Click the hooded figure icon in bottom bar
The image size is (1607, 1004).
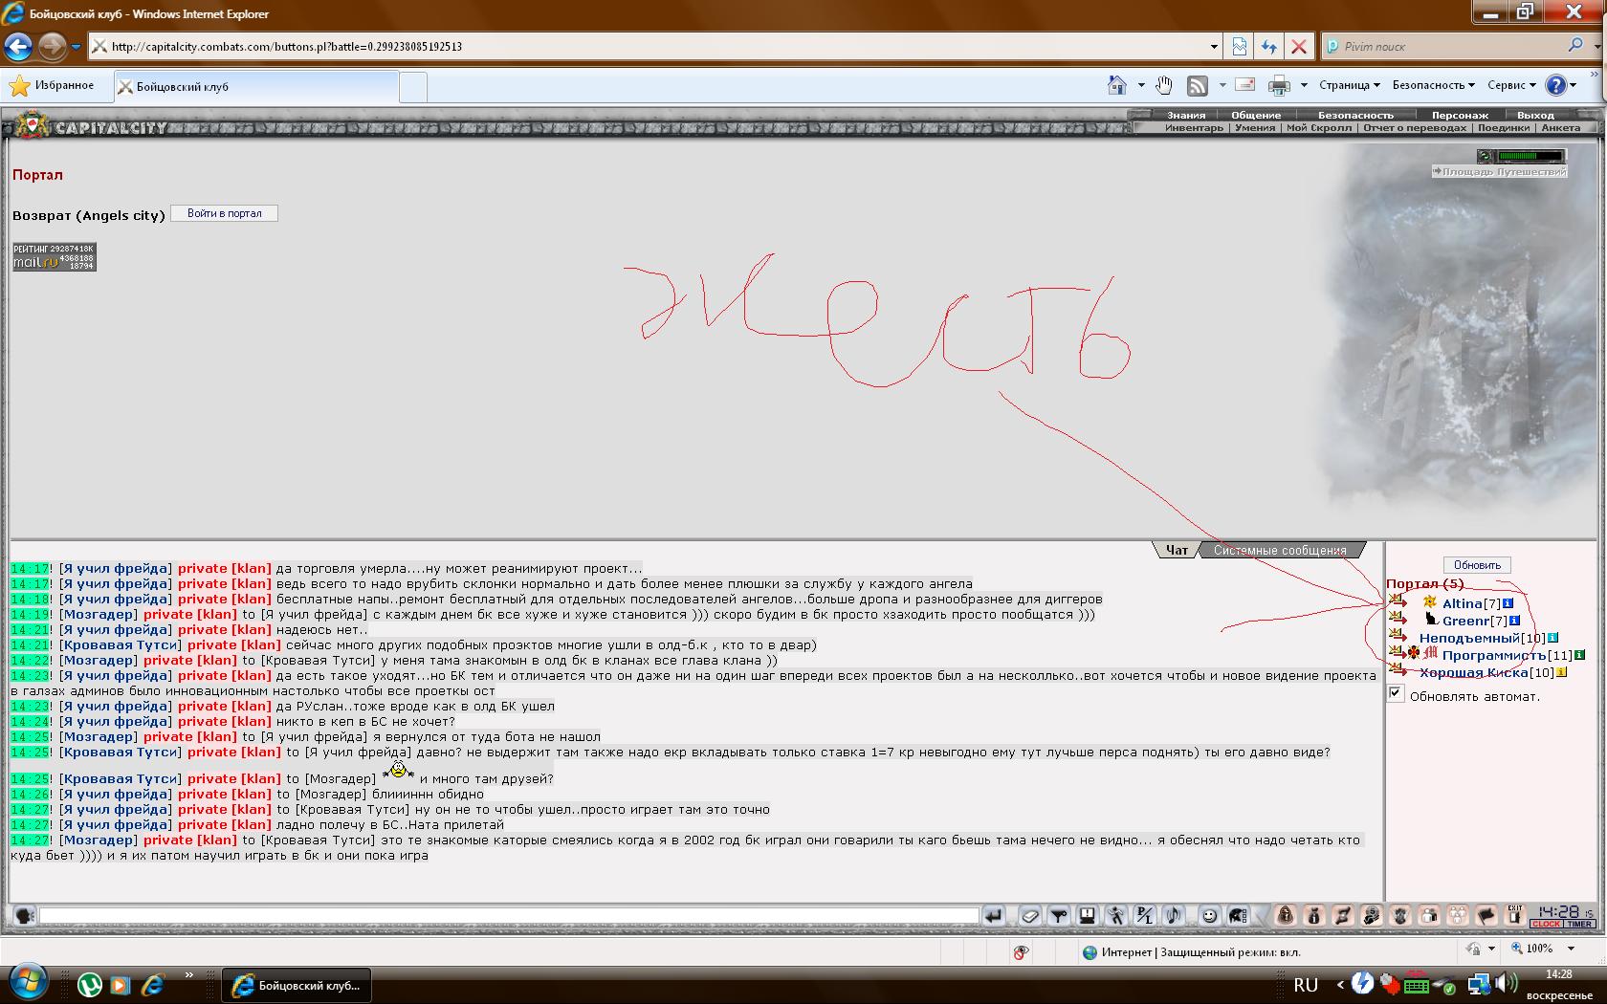[1285, 916]
